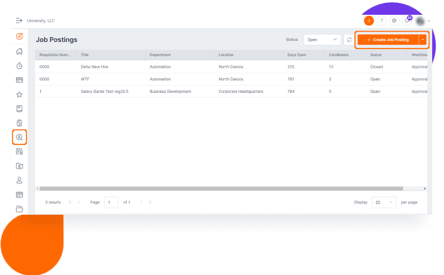The height and width of the screenshot is (275, 444).
Task: Open the stopwatch time tracking icon
Action: point(20,66)
